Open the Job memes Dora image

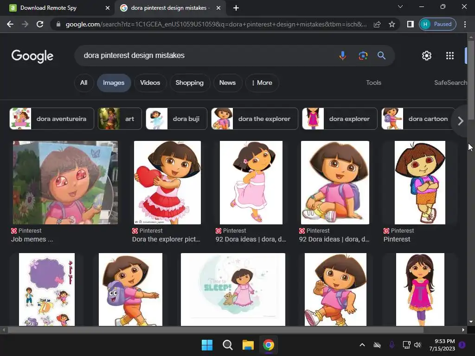pos(65,183)
